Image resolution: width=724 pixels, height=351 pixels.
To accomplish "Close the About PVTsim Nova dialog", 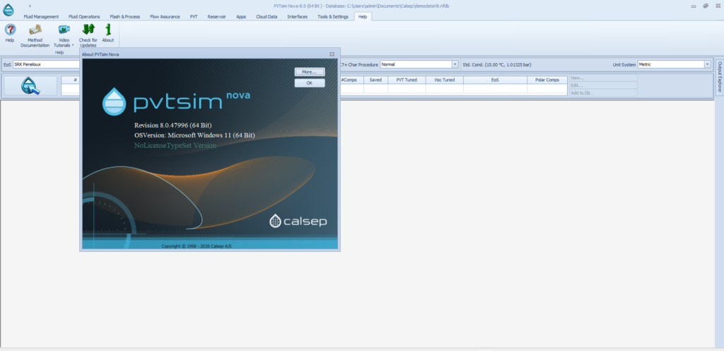I will pyautogui.click(x=332, y=54).
